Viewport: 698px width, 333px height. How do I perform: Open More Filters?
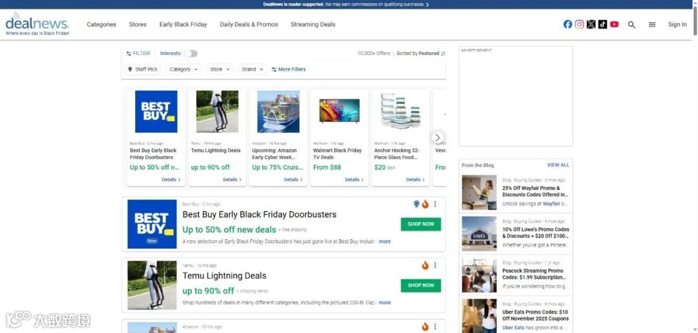point(288,69)
